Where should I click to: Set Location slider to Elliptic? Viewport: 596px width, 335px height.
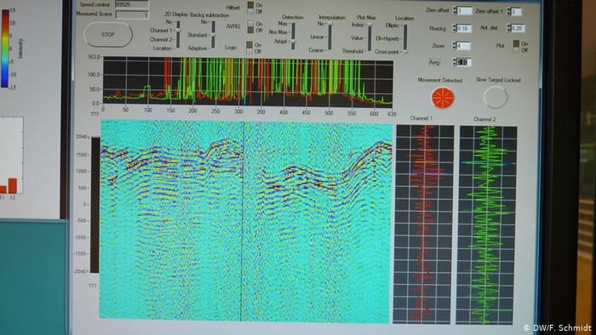click(x=405, y=26)
